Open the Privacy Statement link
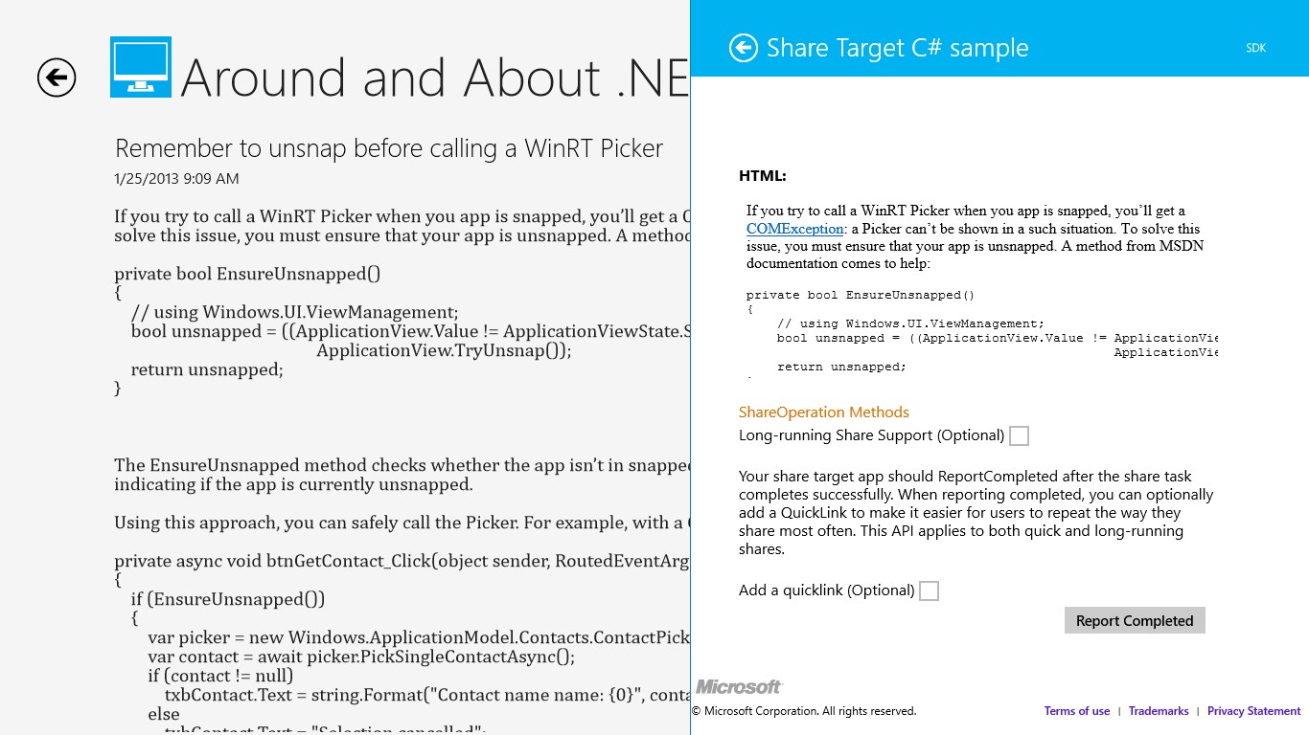Viewport: 1309px width, 735px height. pos(1253,711)
